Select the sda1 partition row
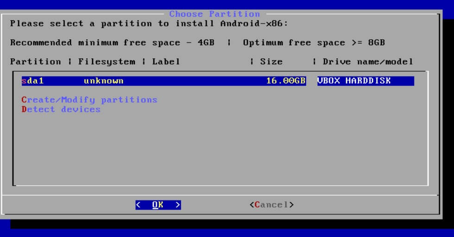This screenshot has width=454, height=237. [218, 81]
